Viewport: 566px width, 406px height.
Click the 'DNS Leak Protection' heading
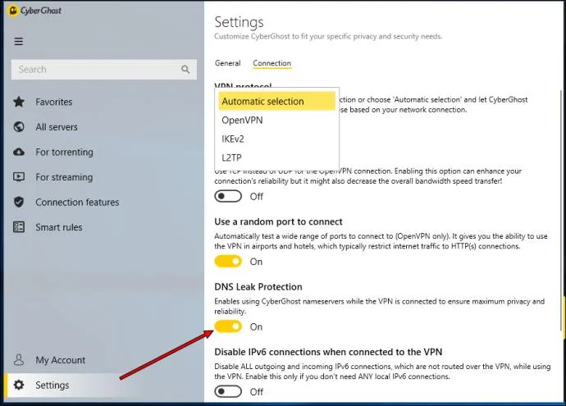point(258,287)
